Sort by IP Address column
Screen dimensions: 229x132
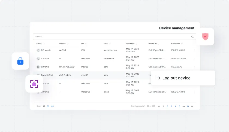(x=182, y=44)
